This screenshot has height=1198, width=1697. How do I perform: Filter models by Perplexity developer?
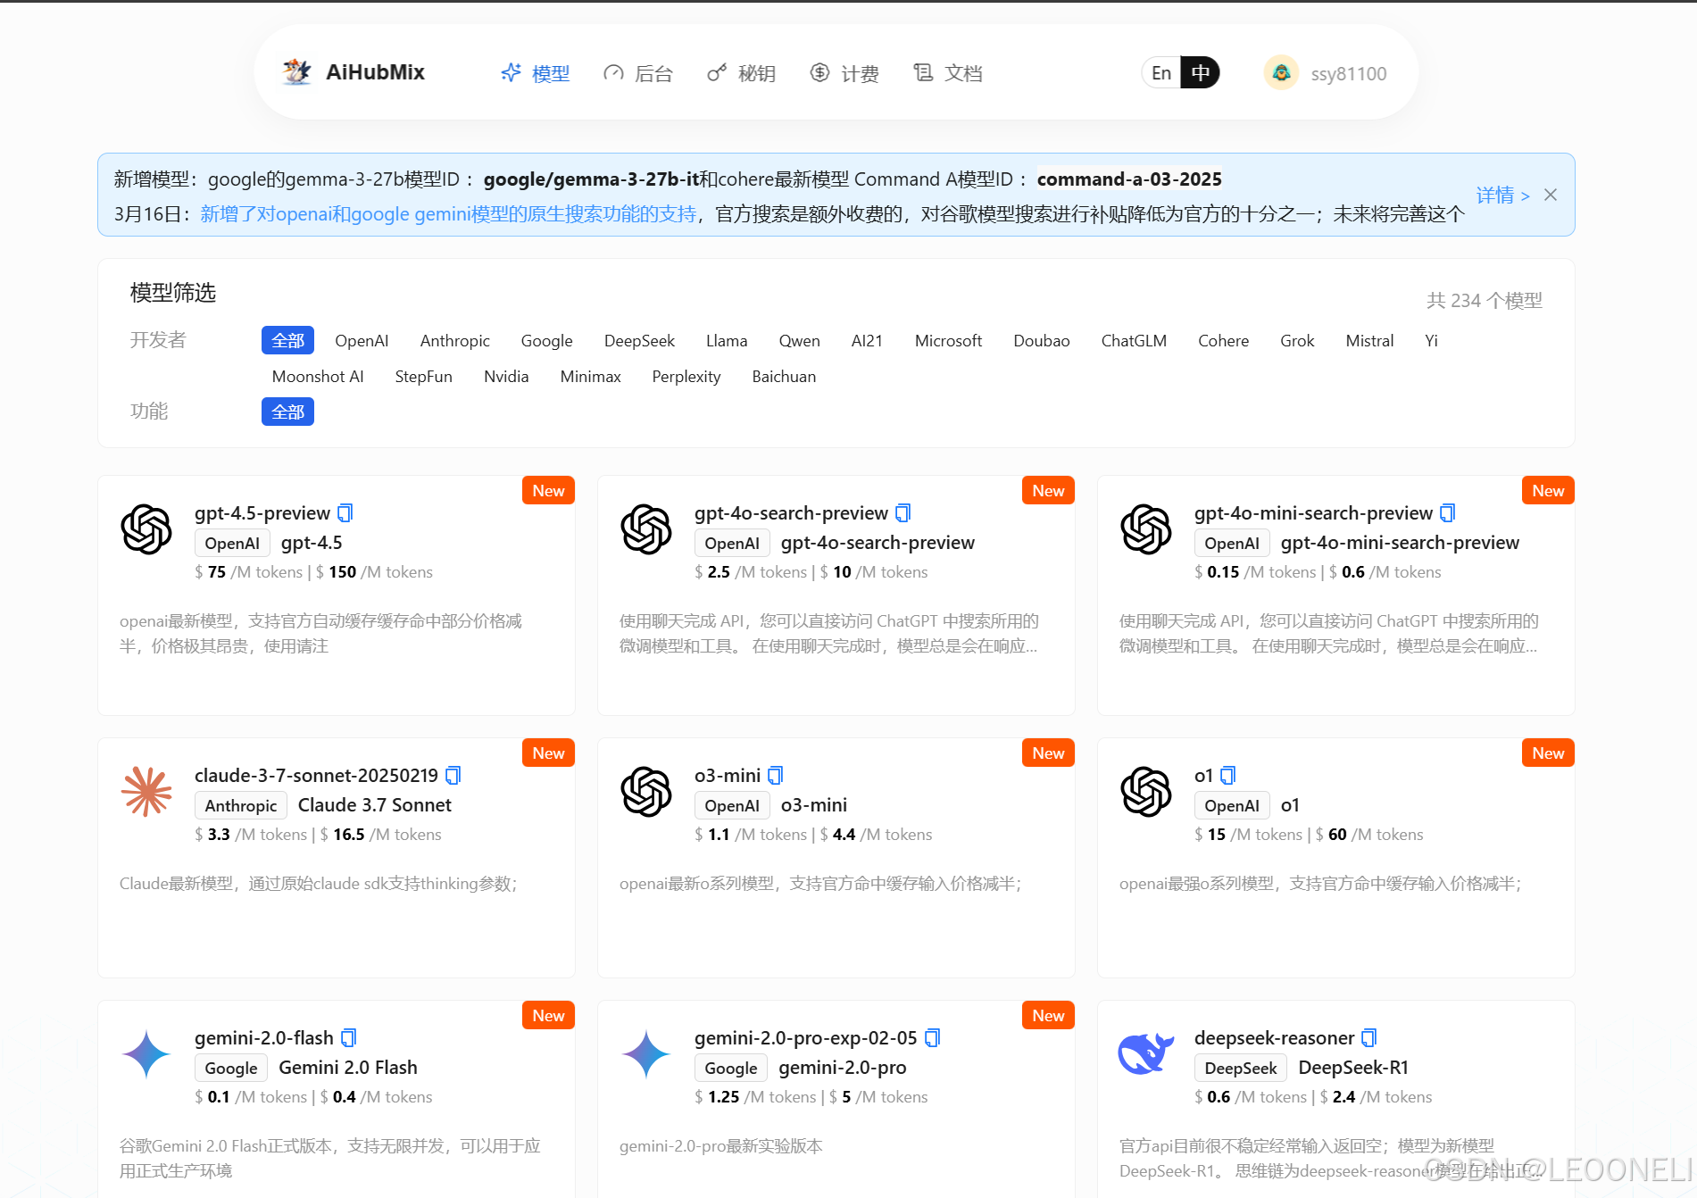click(686, 376)
